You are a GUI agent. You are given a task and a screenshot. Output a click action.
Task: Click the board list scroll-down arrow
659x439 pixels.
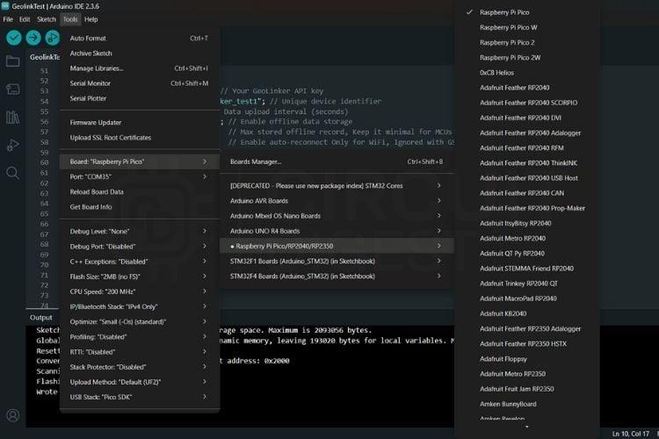point(526,427)
